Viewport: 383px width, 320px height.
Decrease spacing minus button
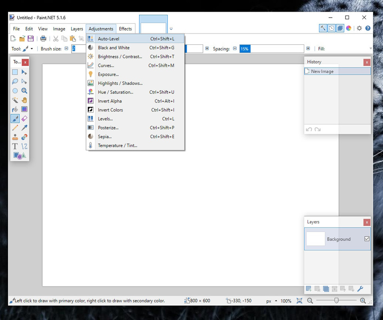click(235, 48)
